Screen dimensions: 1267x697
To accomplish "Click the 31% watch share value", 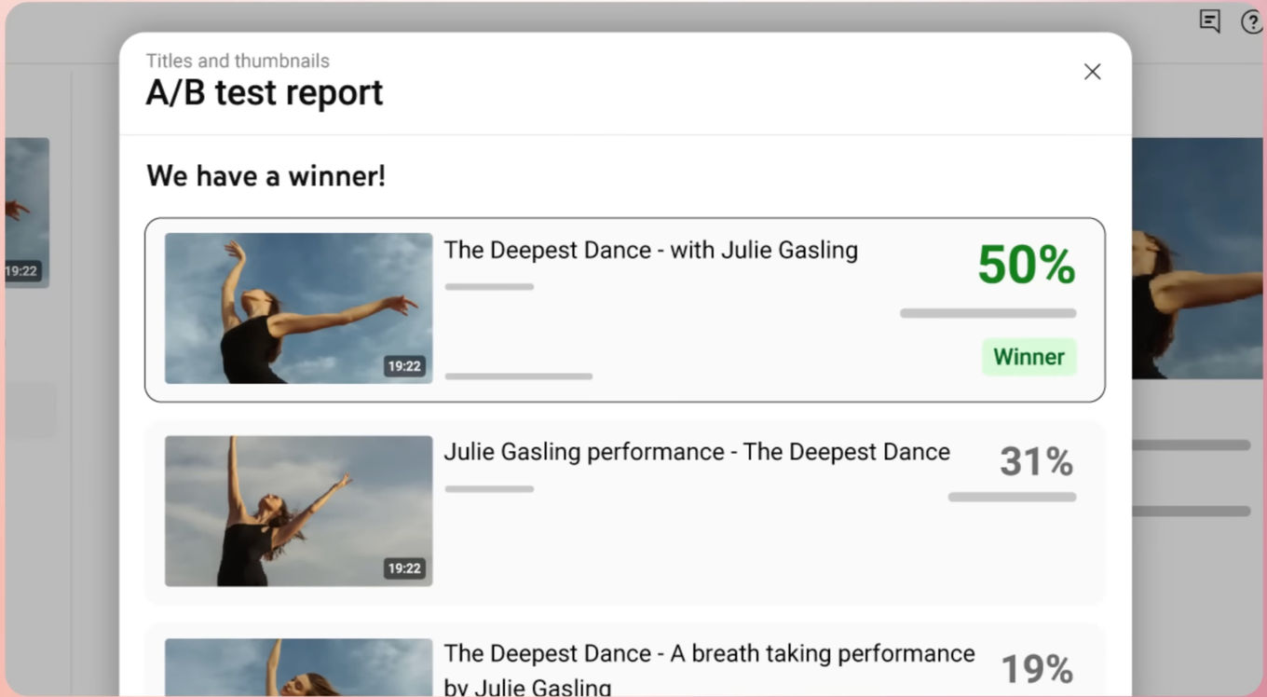I will point(1037,461).
